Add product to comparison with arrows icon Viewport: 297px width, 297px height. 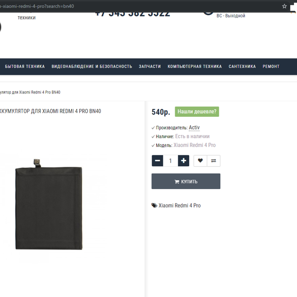pos(214,160)
